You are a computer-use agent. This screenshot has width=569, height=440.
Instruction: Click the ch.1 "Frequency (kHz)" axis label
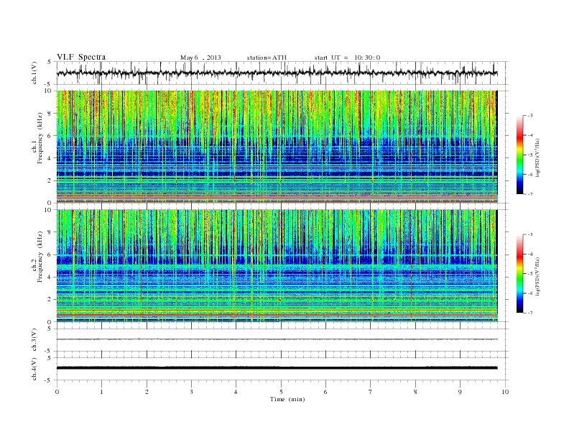(40, 138)
